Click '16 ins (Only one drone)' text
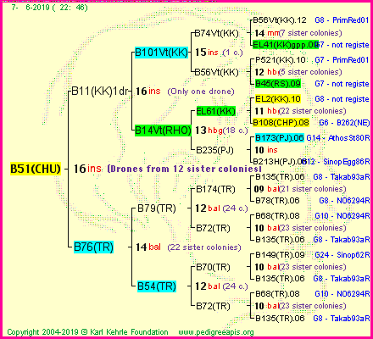373x339 pixels. [x=185, y=92]
